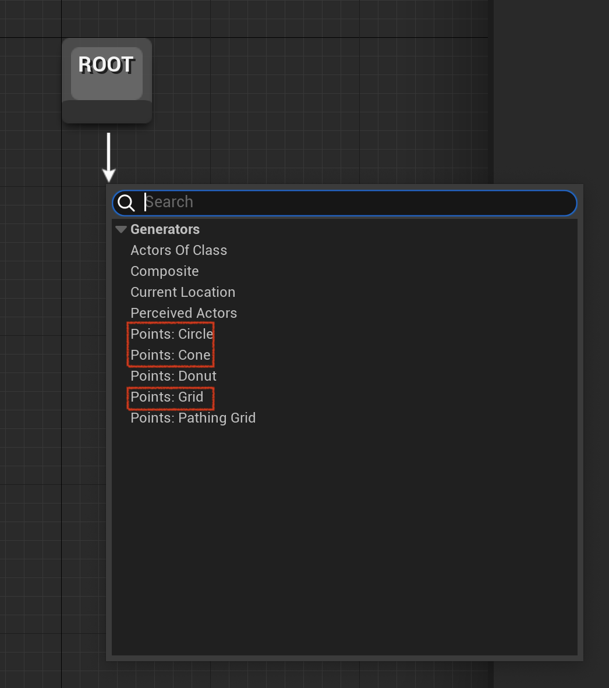The image size is (609, 688).
Task: Add the Points: Donut generator
Action: click(174, 376)
